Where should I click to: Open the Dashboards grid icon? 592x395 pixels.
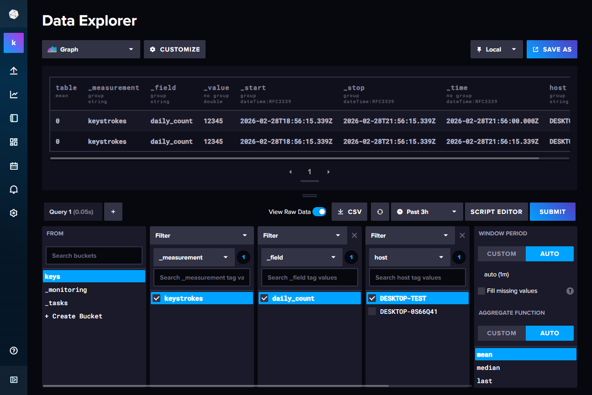(14, 142)
